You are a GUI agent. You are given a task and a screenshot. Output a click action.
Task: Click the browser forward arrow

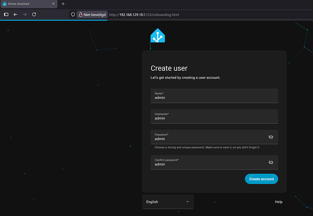click(24, 14)
